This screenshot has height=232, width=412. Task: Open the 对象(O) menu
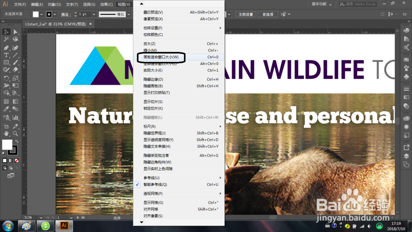(54, 5)
